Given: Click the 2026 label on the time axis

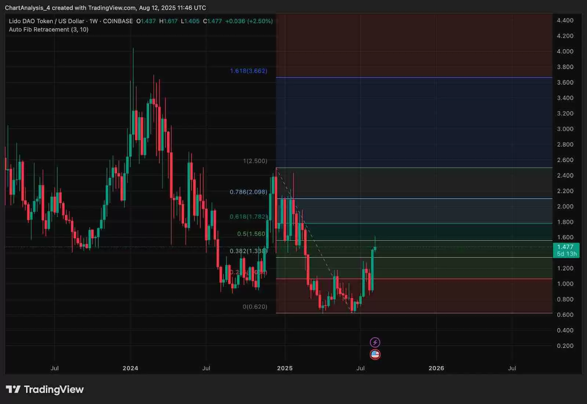Looking at the screenshot, I should [x=436, y=368].
